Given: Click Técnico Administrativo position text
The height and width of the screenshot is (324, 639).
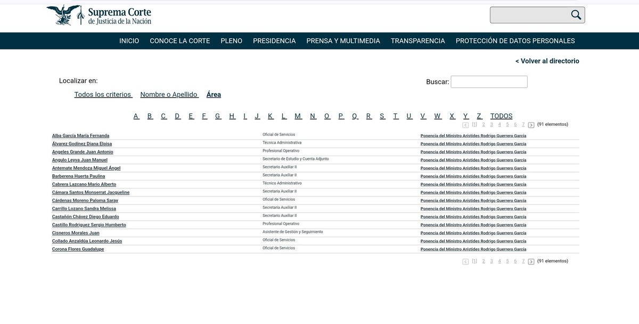Looking at the screenshot, I should pos(282,183).
